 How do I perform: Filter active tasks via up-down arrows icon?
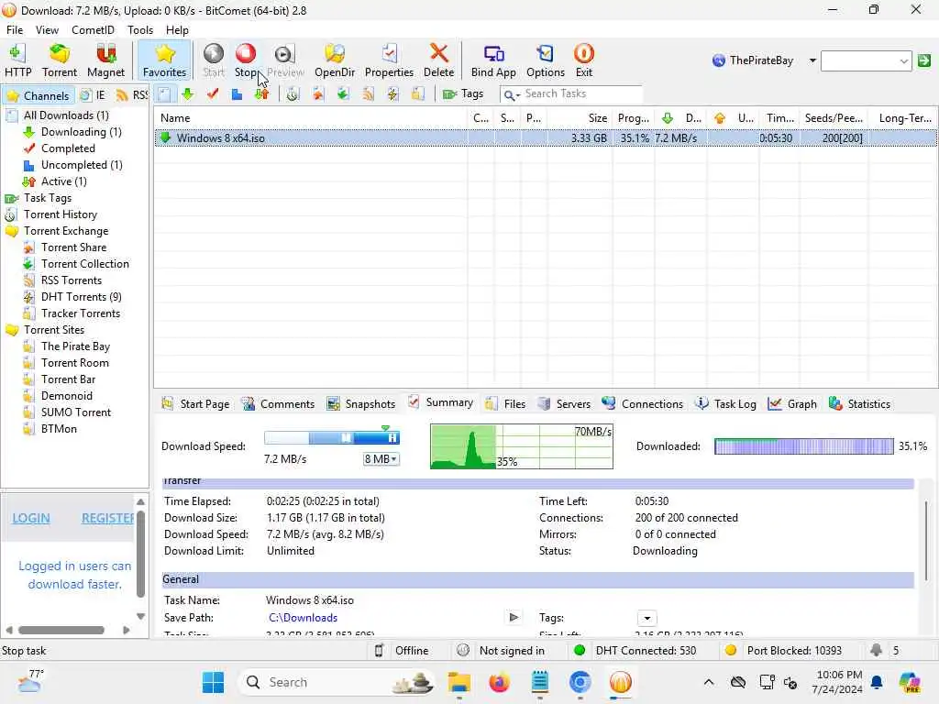(261, 94)
